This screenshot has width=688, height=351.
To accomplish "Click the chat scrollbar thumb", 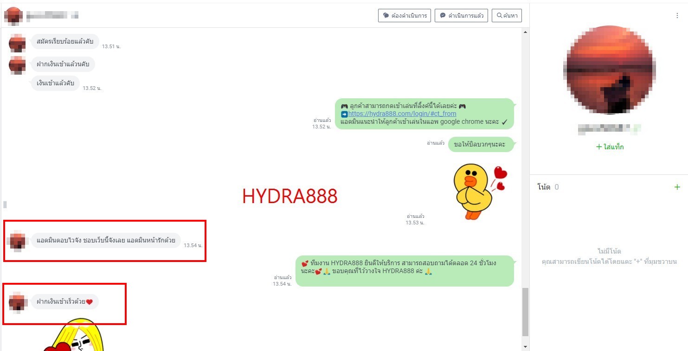I will click(x=525, y=312).
